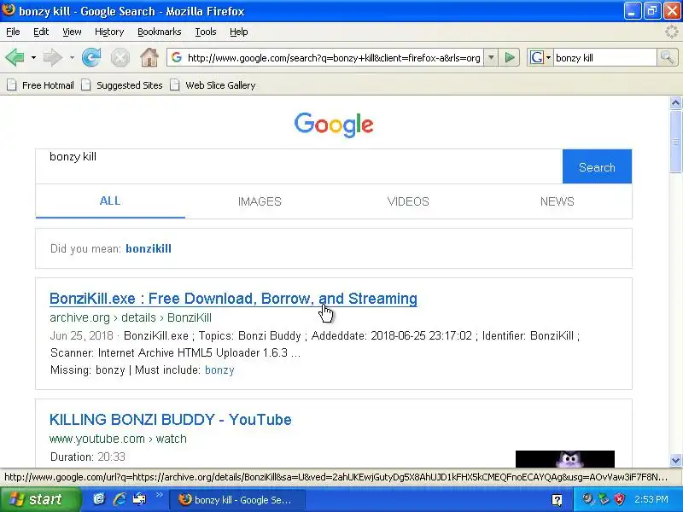Switch to the NEWS tab
The image size is (683, 512).
click(557, 201)
